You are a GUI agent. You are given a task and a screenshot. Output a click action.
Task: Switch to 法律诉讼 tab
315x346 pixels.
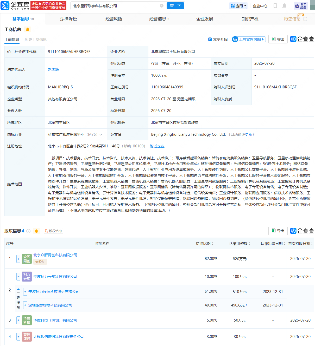point(68,19)
